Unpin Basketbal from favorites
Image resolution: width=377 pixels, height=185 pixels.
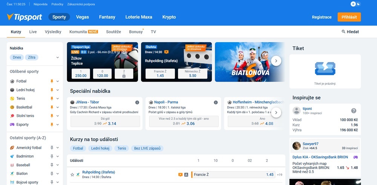52,107
